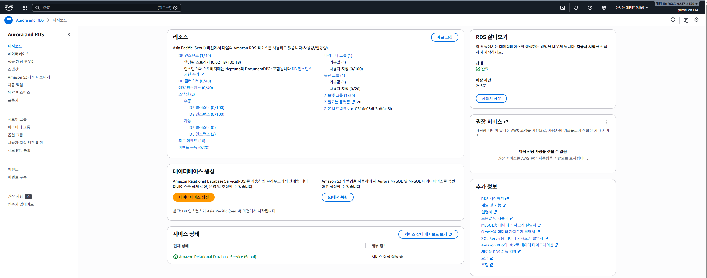Open 스냅샷 (2) resource link

click(x=186, y=94)
